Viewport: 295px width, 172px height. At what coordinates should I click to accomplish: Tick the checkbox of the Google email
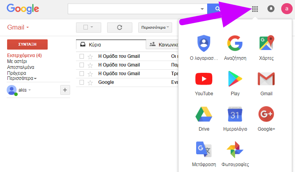click(x=82, y=82)
